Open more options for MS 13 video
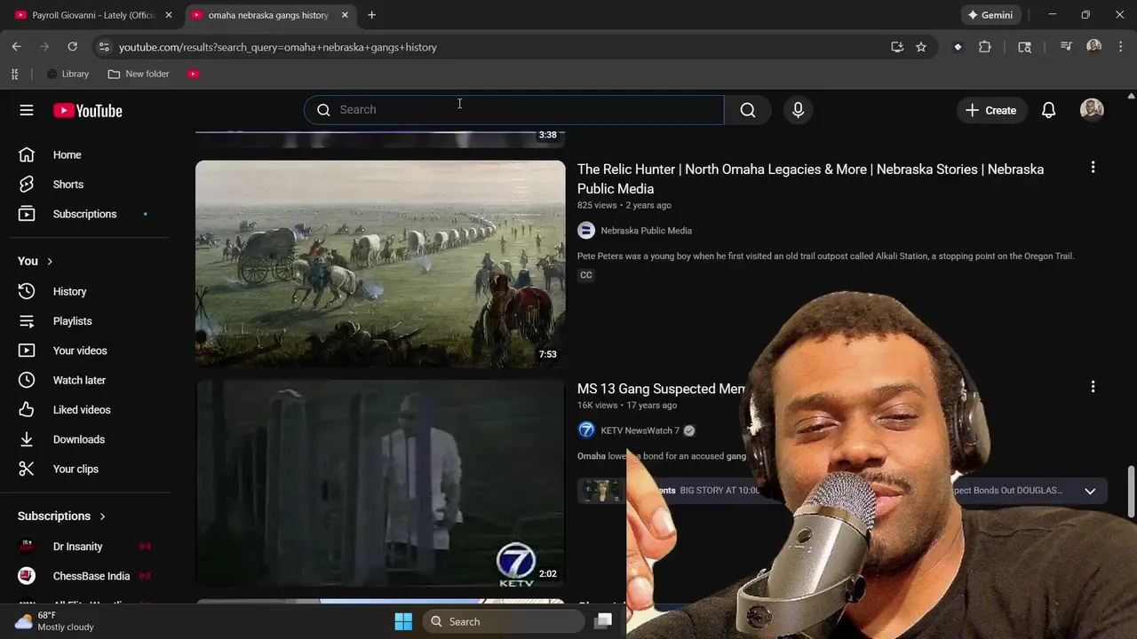 click(1093, 387)
